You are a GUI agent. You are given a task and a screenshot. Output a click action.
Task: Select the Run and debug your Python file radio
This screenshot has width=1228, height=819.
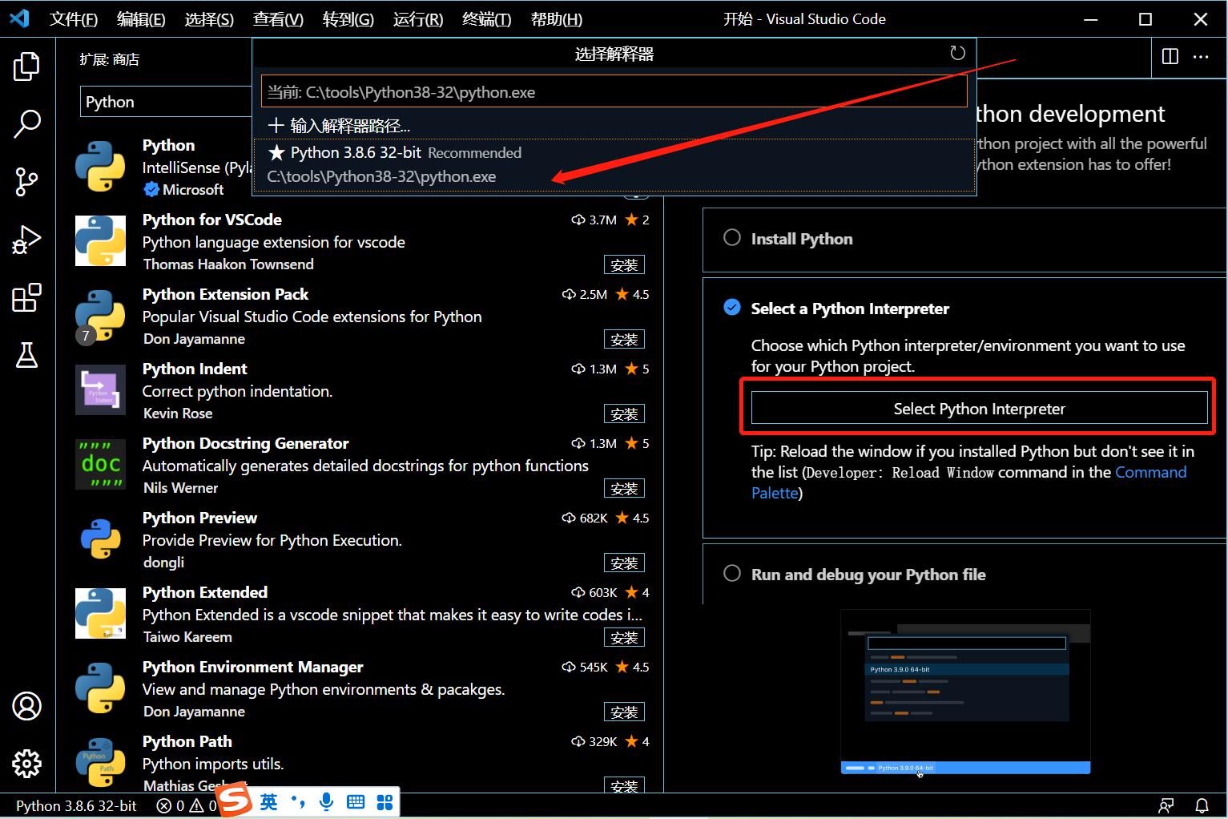(x=732, y=574)
